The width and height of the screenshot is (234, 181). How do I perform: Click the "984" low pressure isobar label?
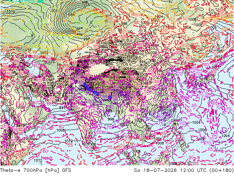[71, 14]
